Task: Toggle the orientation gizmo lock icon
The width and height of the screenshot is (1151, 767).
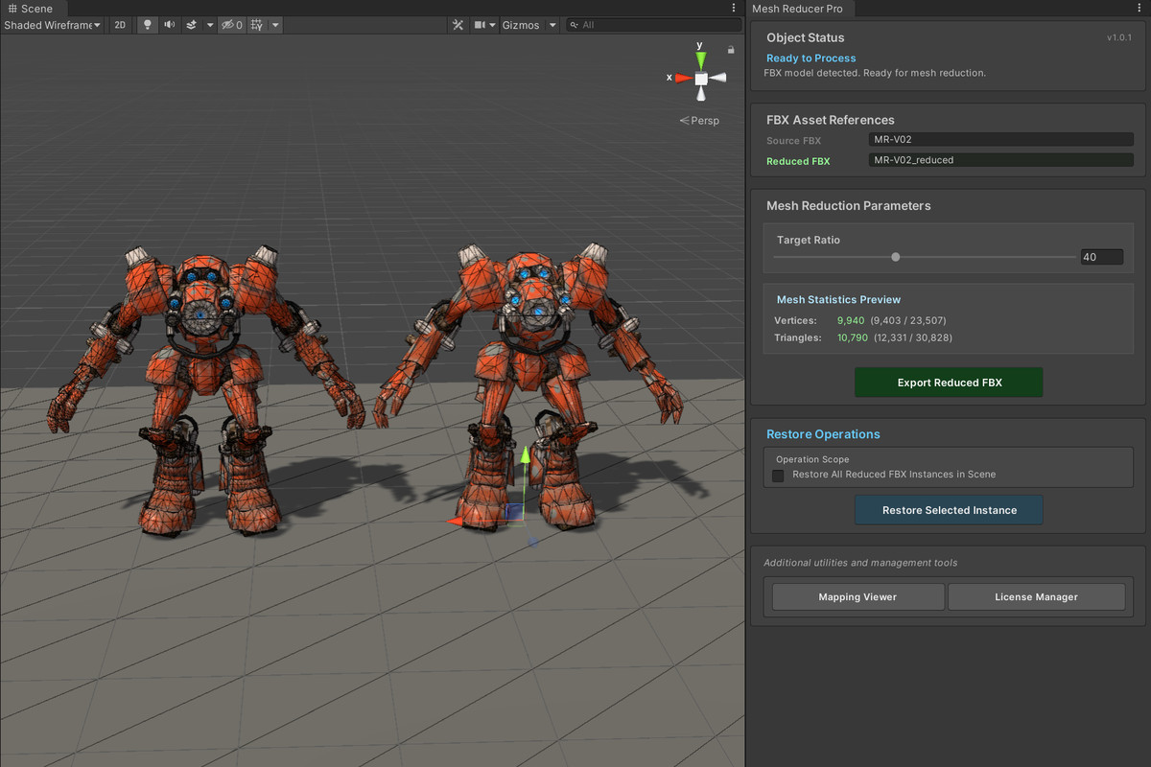Action: (731, 49)
